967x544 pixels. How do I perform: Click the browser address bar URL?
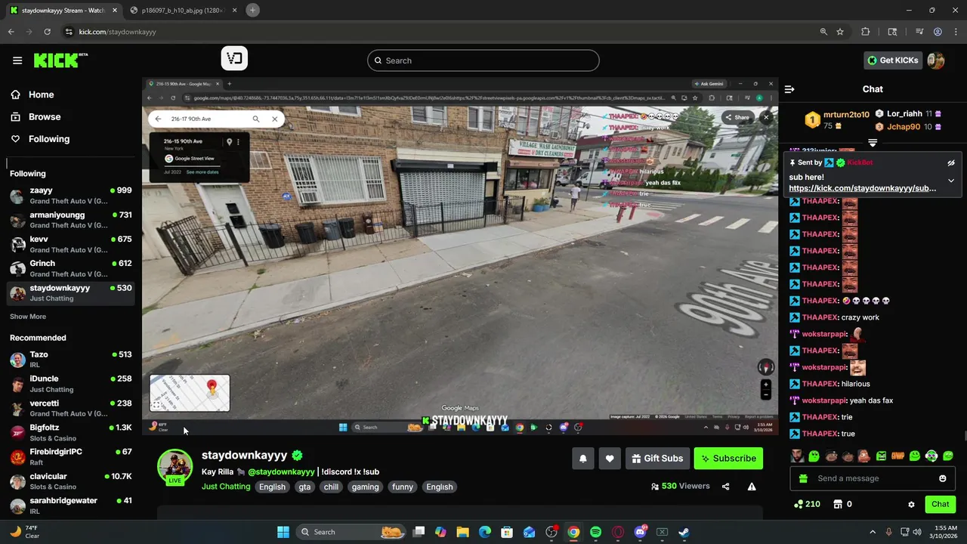tap(117, 32)
